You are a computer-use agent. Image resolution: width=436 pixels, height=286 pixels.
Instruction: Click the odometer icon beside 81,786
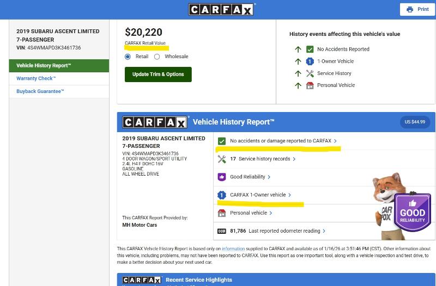222,231
